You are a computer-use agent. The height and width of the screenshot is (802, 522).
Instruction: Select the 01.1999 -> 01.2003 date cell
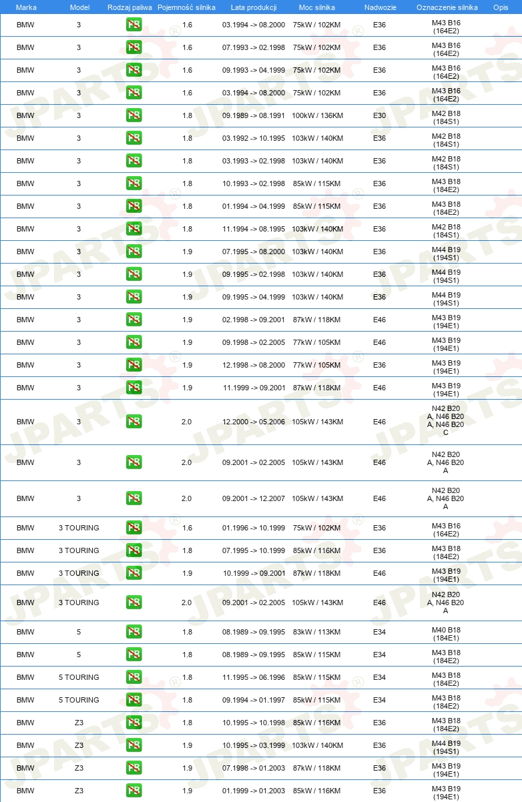[x=254, y=791]
